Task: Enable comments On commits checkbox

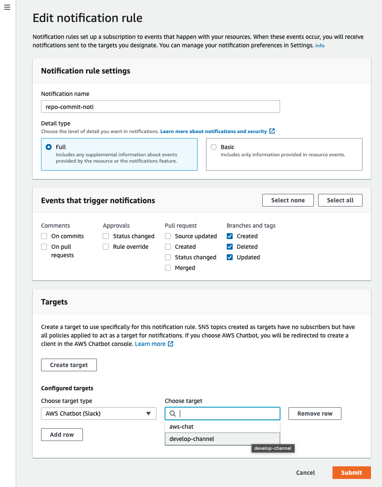Action: tap(44, 236)
